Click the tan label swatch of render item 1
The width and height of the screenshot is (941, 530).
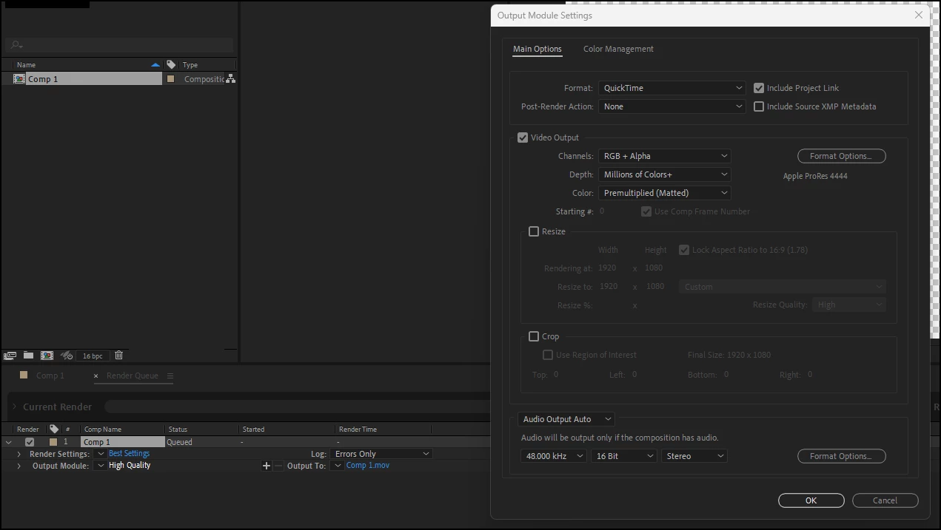pyautogui.click(x=53, y=442)
